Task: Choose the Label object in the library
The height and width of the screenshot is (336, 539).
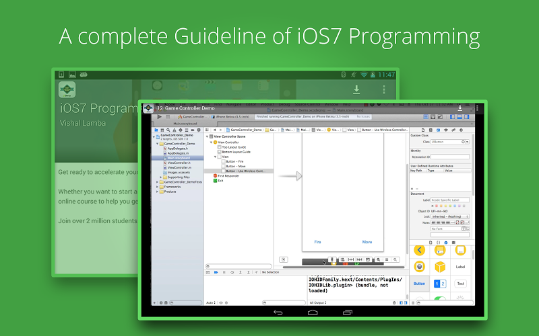Action: click(x=460, y=267)
